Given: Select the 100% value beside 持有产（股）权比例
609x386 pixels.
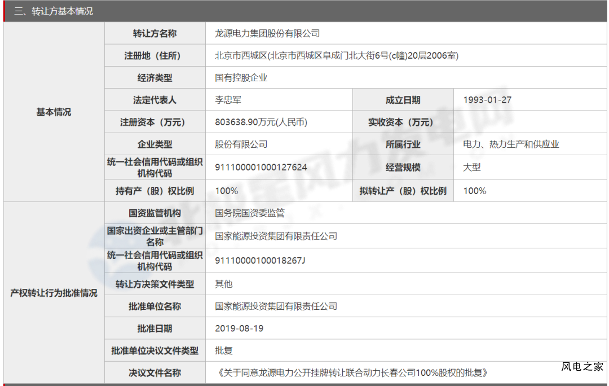Looking at the screenshot, I should pyautogui.click(x=227, y=191).
